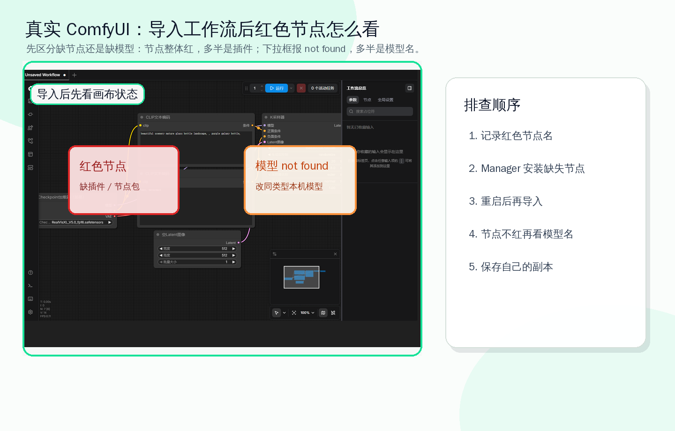Click the 负面条件 input socket

click(x=265, y=136)
